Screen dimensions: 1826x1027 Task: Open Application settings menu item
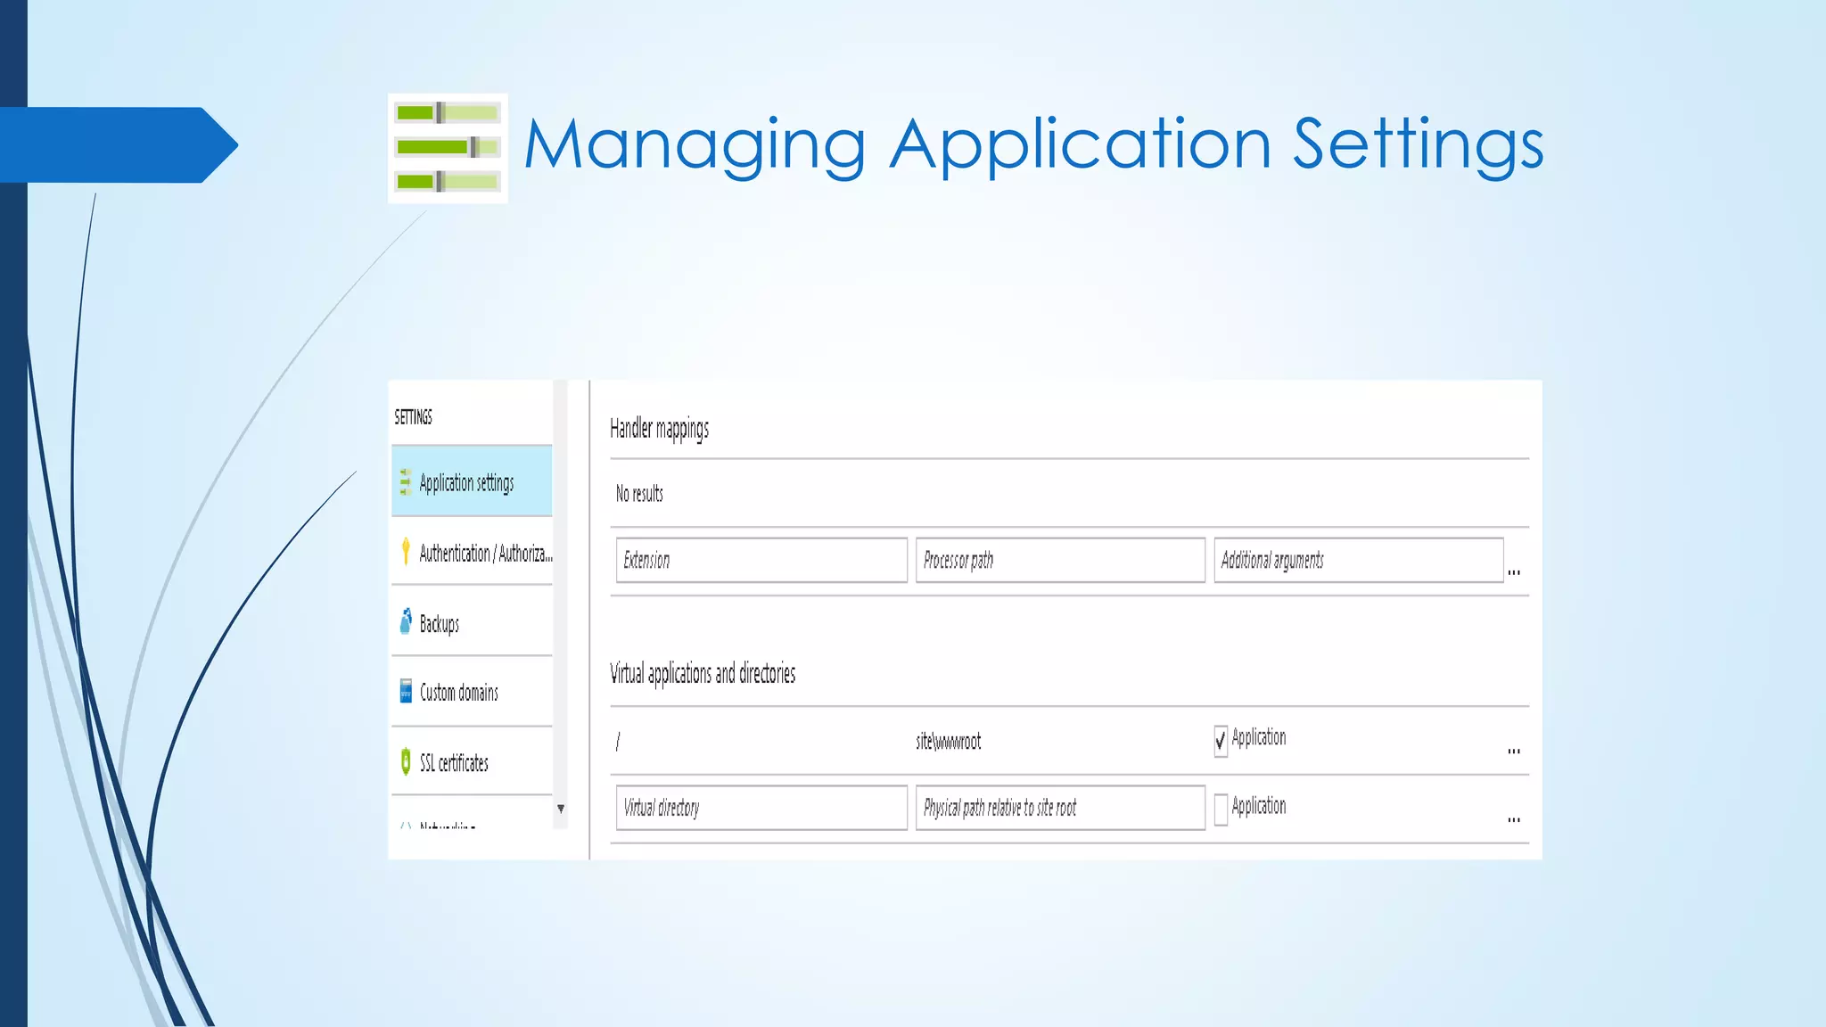click(x=472, y=481)
